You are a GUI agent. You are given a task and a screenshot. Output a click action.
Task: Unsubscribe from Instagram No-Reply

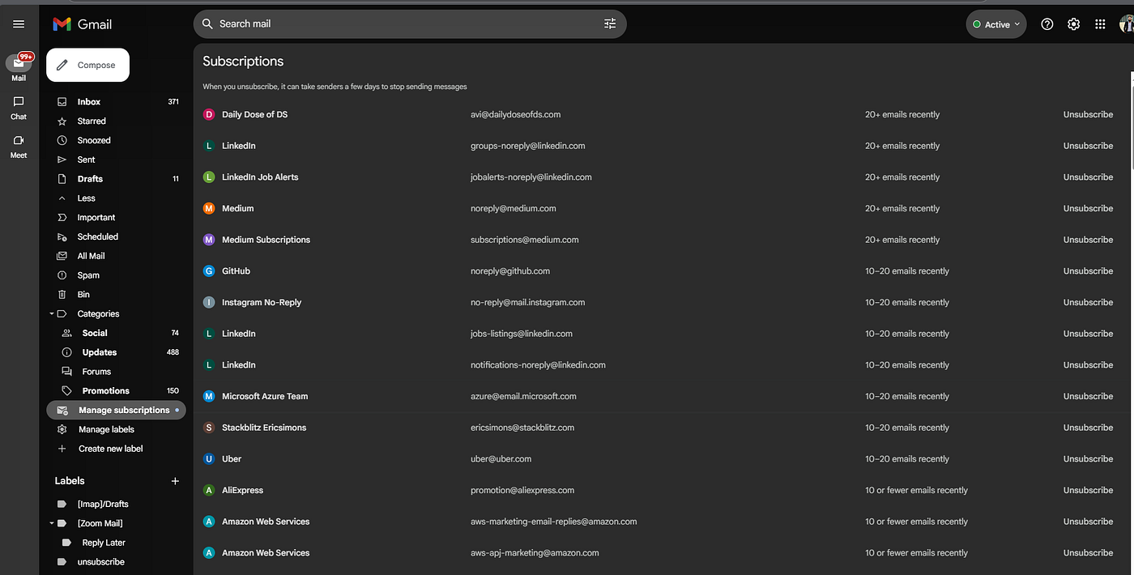(1088, 303)
